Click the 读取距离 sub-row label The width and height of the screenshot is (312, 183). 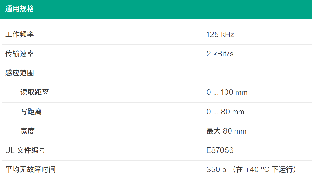coord(35,92)
